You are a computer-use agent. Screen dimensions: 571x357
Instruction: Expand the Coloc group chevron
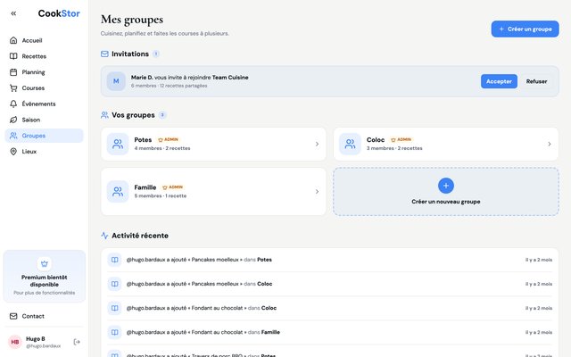click(x=550, y=144)
